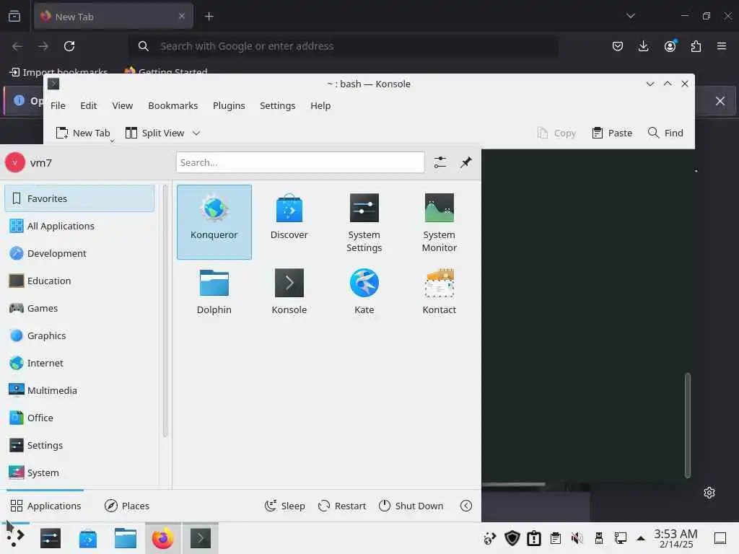Click Paste in Konsole toolbar
The height and width of the screenshot is (554, 739).
pyautogui.click(x=612, y=133)
